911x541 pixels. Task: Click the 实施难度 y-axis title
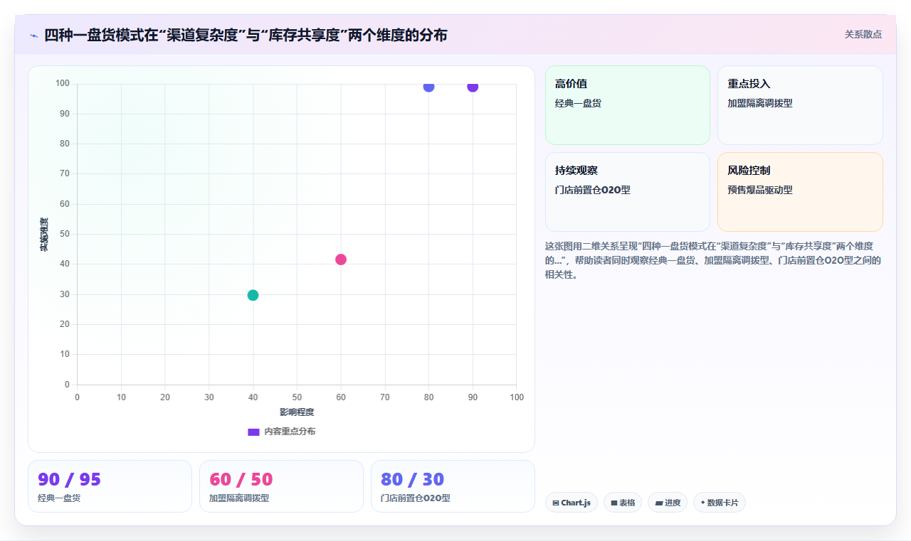tap(44, 235)
